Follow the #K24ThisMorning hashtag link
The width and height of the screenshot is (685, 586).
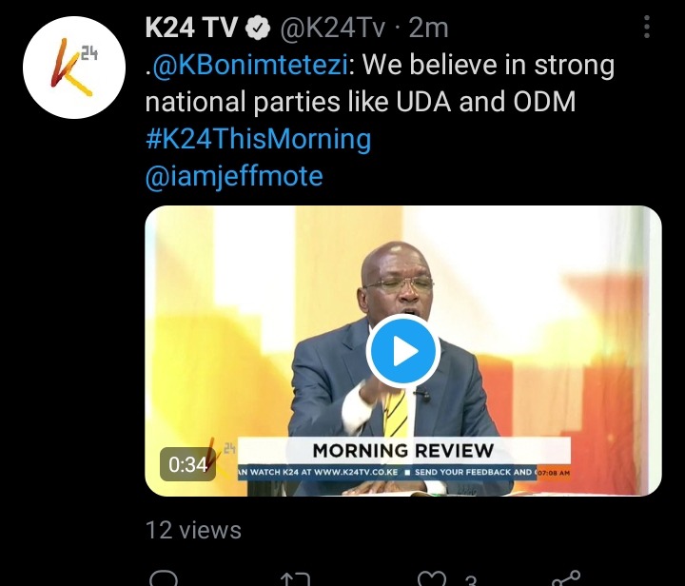pyautogui.click(x=258, y=139)
